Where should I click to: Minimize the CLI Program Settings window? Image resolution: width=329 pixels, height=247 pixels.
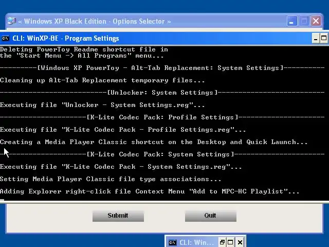pos(315,39)
